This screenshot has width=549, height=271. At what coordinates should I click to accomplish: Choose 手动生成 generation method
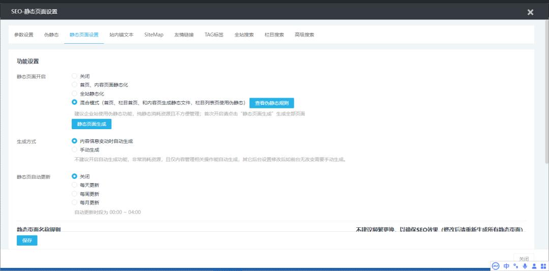pos(74,149)
